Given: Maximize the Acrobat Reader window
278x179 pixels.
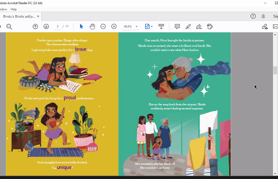Looking at the screenshot, I should (x=276, y=3).
